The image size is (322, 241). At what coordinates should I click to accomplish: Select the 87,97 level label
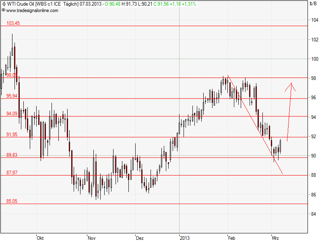[x=12, y=173]
